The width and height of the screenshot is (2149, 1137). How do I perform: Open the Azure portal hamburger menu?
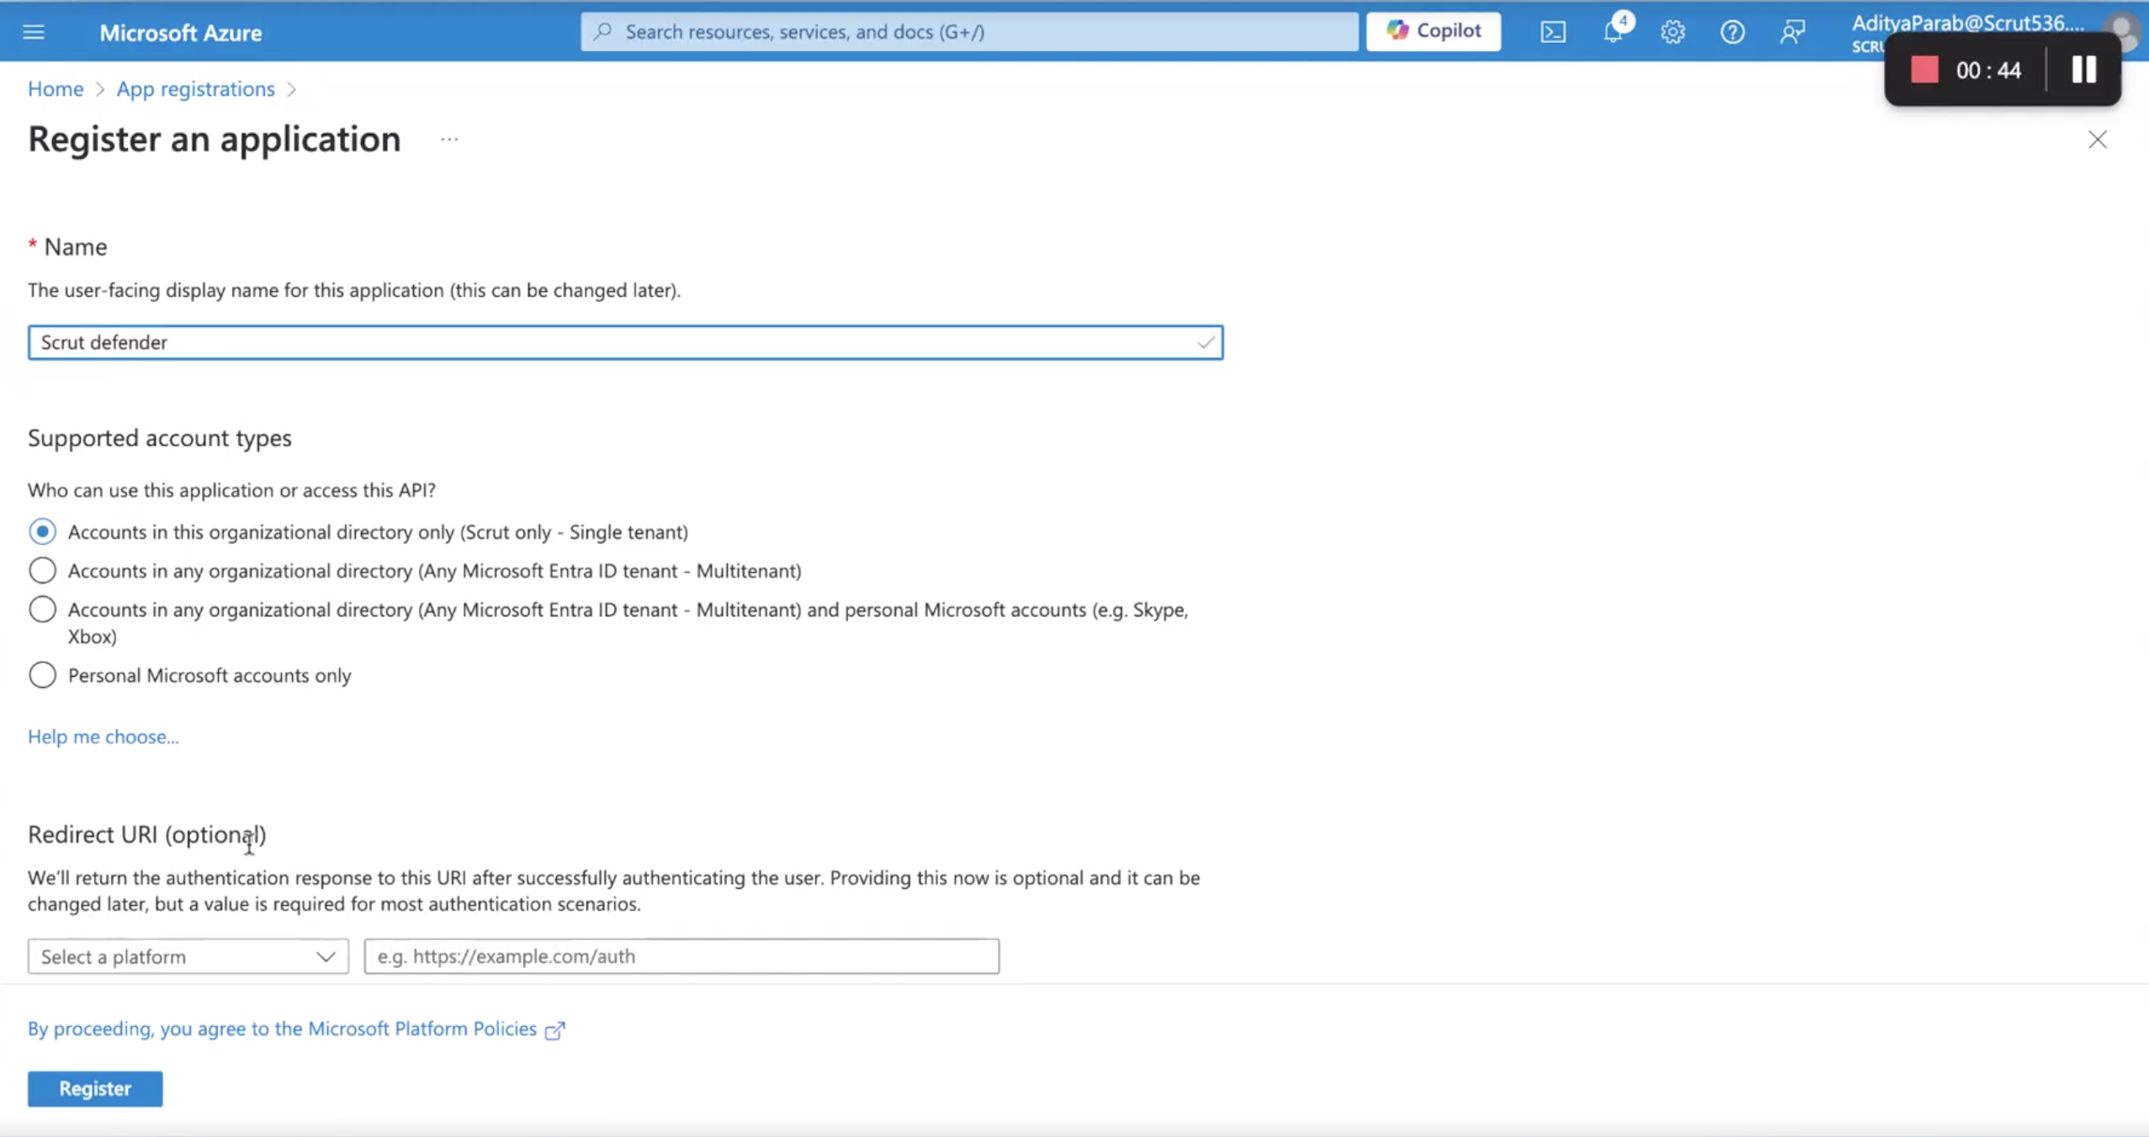tap(34, 32)
